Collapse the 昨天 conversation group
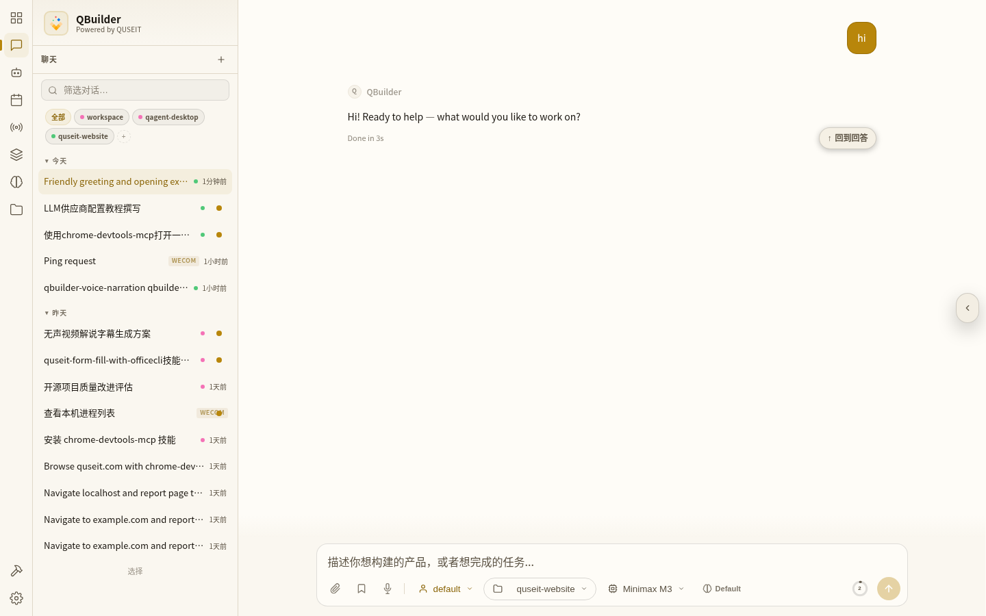 (x=55, y=313)
